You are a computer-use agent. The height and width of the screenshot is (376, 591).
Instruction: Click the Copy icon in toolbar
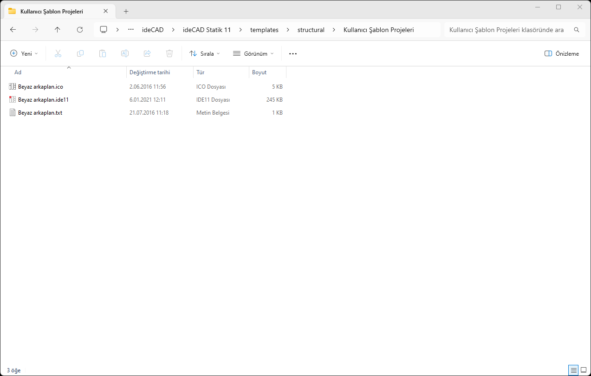pyautogui.click(x=80, y=53)
